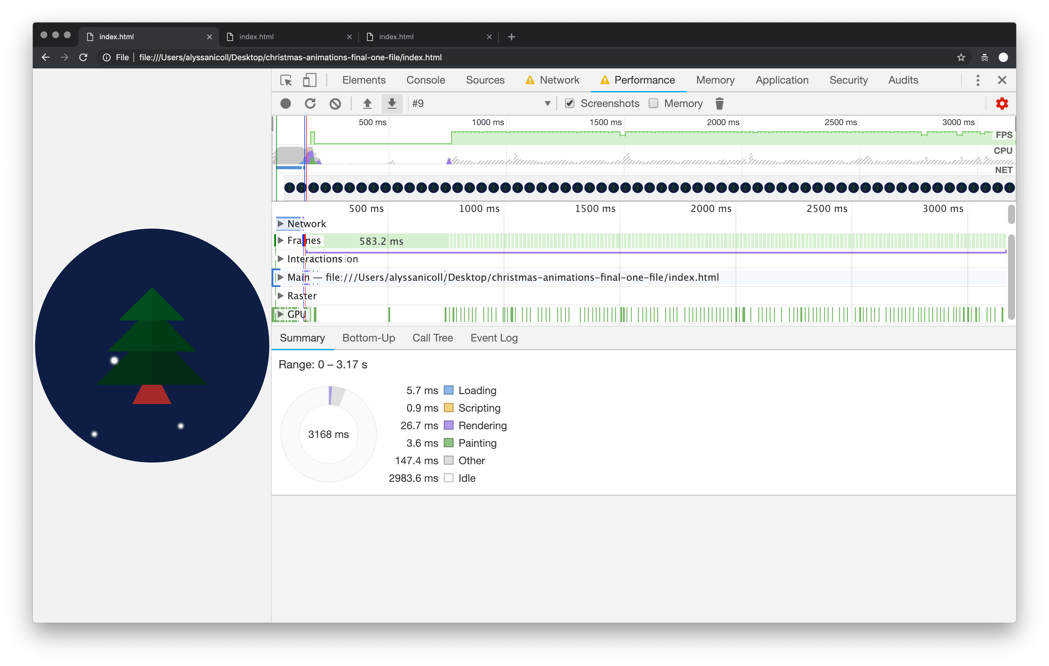1049x666 pixels.
Task: Click the DevTools more options menu
Action: (x=978, y=80)
